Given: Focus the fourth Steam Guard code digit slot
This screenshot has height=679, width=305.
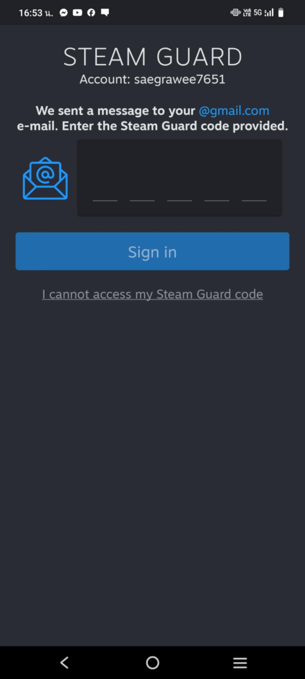Looking at the screenshot, I should pos(217,189).
